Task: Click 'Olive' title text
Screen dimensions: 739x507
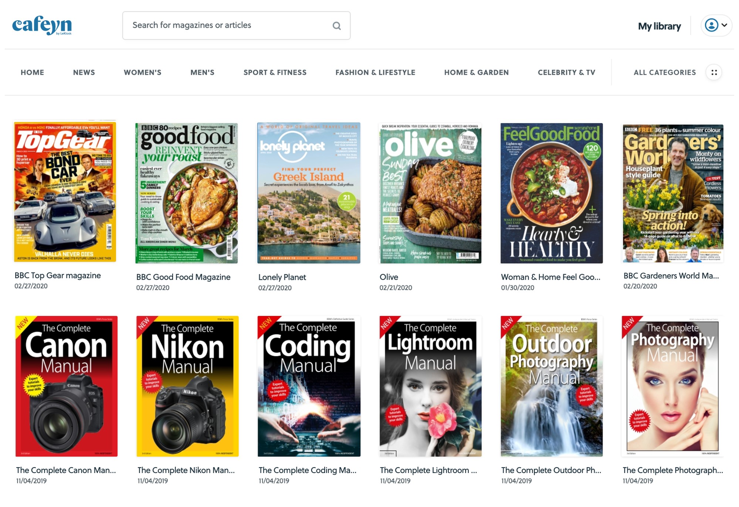Action: click(x=389, y=277)
